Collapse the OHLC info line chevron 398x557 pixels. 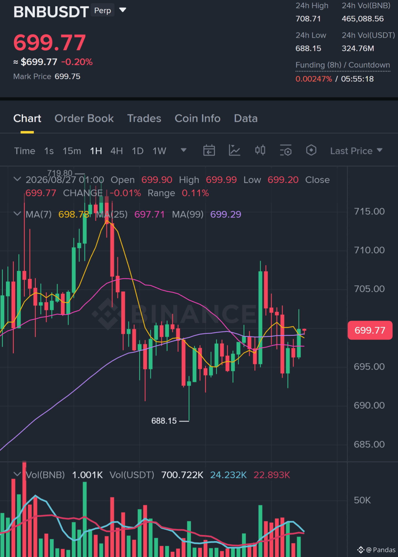17,179
